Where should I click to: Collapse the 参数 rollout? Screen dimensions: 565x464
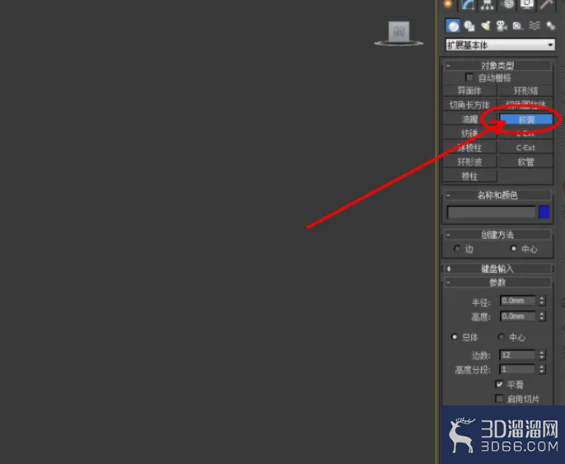(x=497, y=283)
